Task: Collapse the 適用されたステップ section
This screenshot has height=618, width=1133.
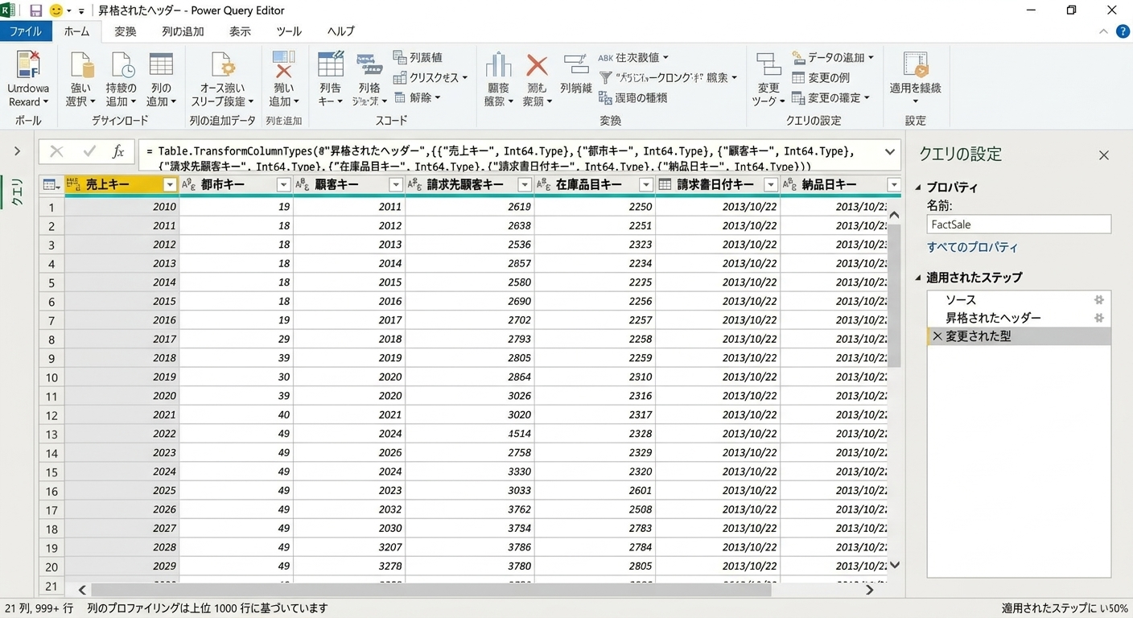Action: tap(920, 278)
